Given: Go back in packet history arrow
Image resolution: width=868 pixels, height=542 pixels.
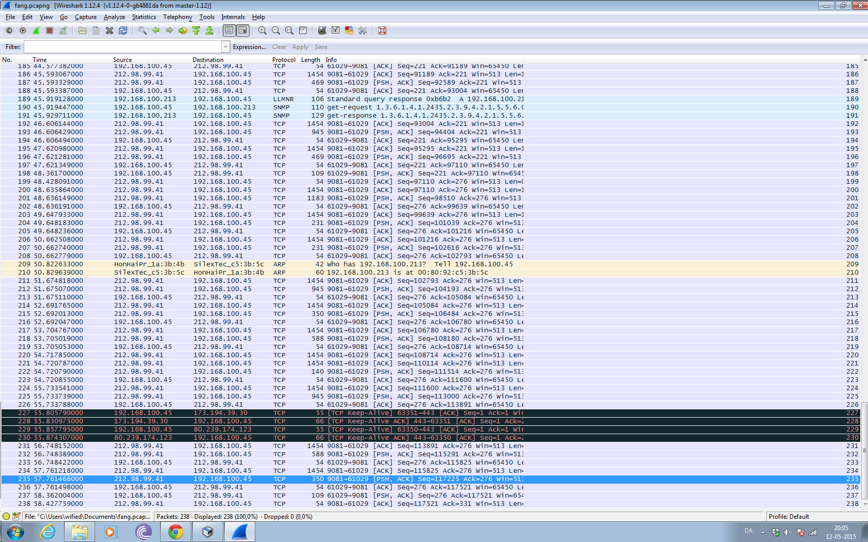Looking at the screenshot, I should pyautogui.click(x=156, y=31).
